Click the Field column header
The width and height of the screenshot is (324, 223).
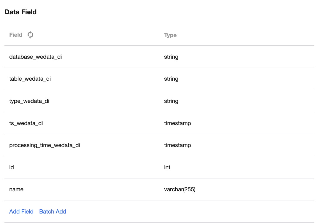click(x=16, y=35)
